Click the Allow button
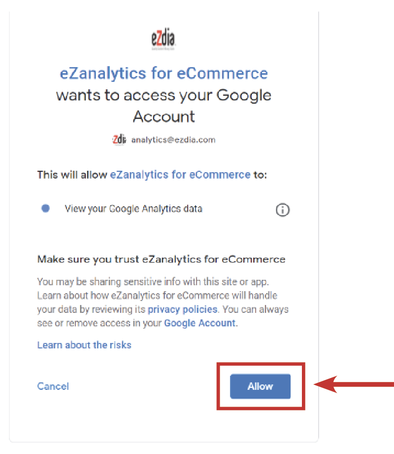Viewport: 394px width, 454px height. click(x=260, y=386)
